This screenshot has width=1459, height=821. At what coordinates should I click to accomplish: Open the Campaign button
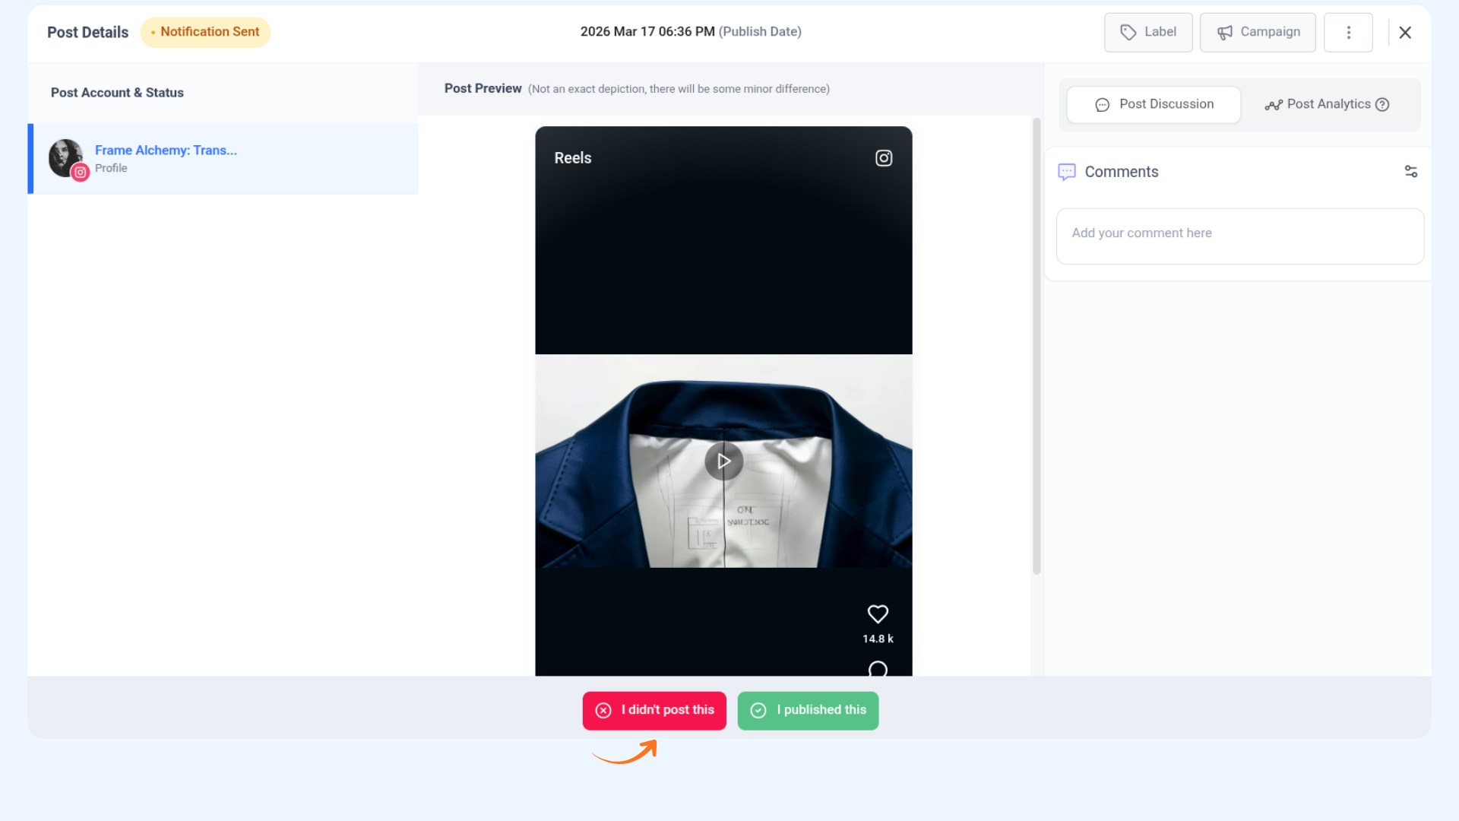1258,33
